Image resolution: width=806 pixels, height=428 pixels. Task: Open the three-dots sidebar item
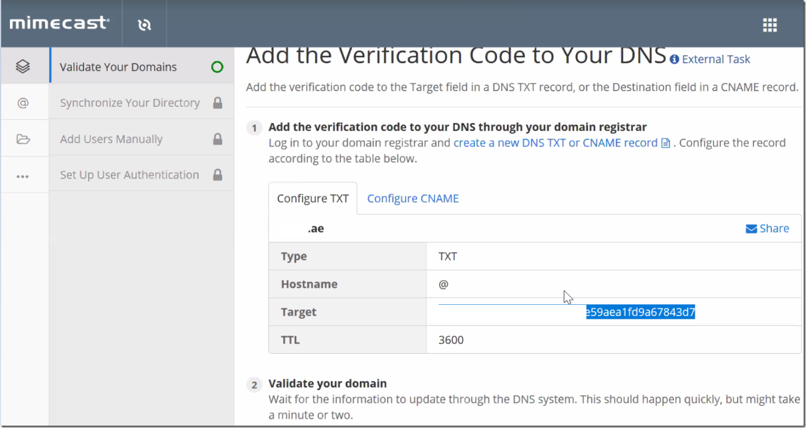point(23,176)
